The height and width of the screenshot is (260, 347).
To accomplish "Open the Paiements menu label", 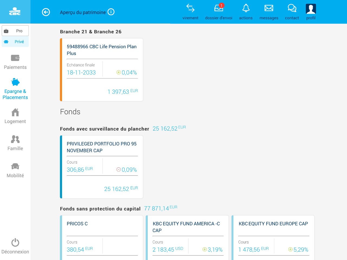I will 15,67.
